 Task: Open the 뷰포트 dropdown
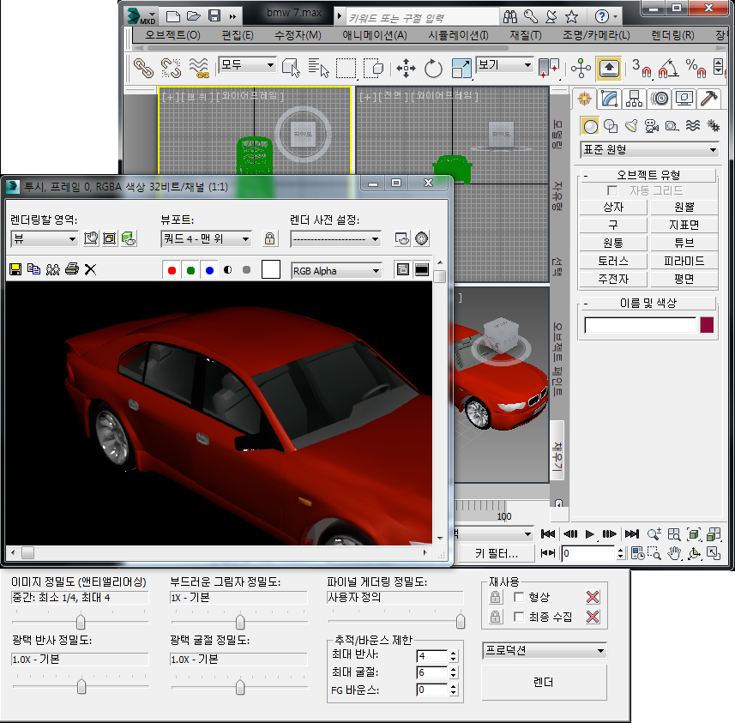pos(206,239)
